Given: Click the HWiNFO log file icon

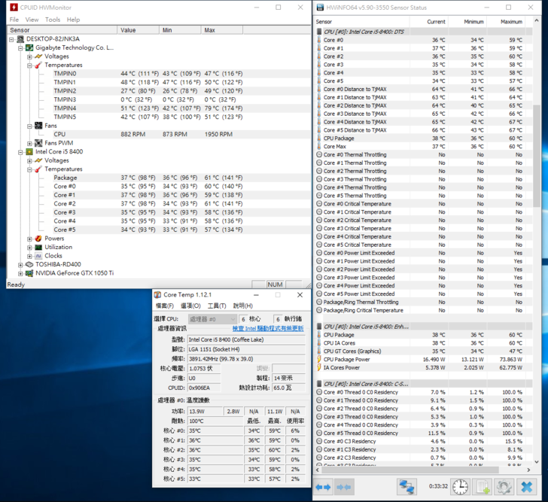Looking at the screenshot, I should coord(483,487).
